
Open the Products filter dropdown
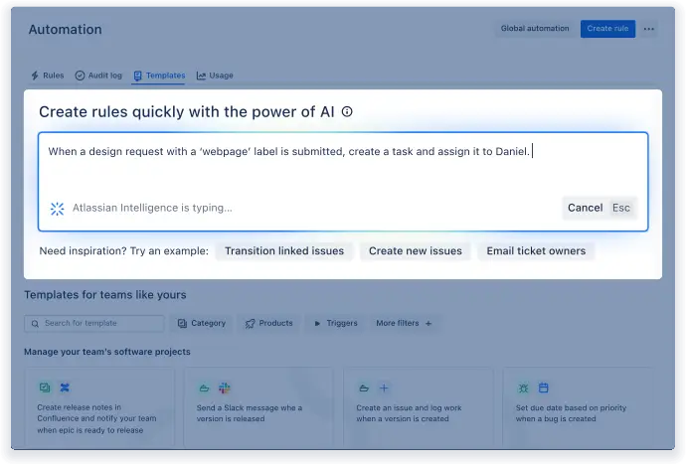268,323
